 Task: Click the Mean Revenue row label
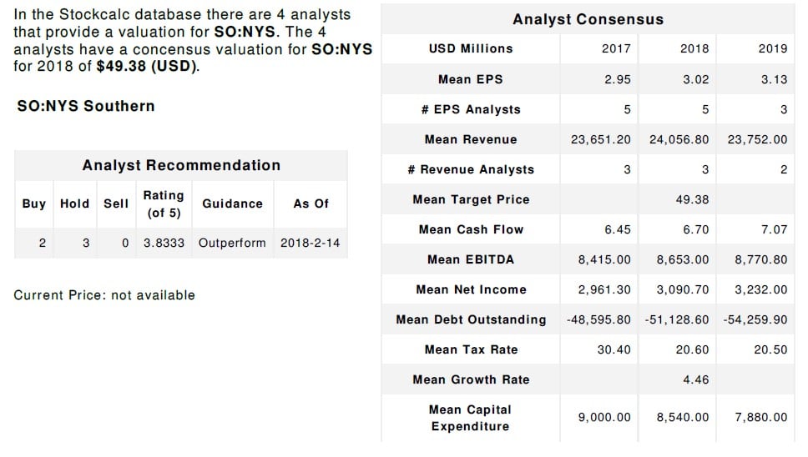pos(471,139)
